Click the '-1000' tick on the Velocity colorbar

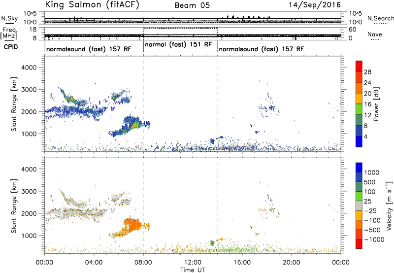374,239
